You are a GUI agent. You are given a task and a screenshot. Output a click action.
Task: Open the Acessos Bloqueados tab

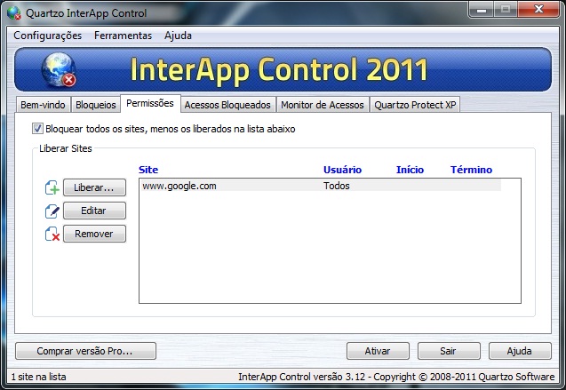tap(227, 105)
